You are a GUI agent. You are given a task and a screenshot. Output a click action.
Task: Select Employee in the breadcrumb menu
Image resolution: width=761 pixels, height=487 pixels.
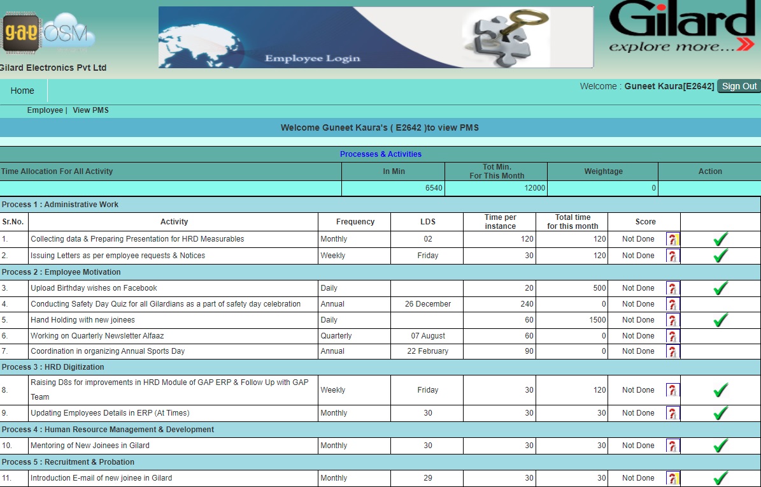(45, 110)
